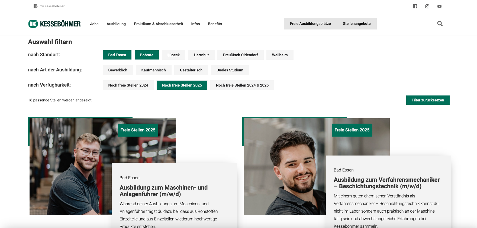Filter by Duales Studium type
This screenshot has height=228, width=477.
pos(230,70)
